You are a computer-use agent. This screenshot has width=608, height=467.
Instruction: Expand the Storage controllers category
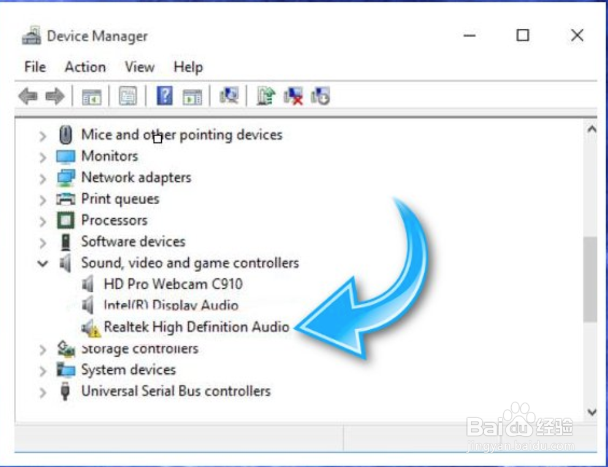43,349
